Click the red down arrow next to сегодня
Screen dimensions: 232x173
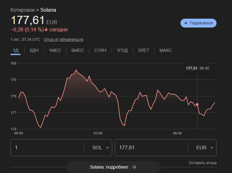pos(46,30)
